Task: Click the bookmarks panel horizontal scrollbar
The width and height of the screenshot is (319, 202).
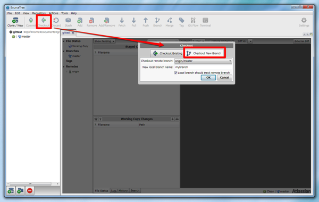Action: [30, 183]
